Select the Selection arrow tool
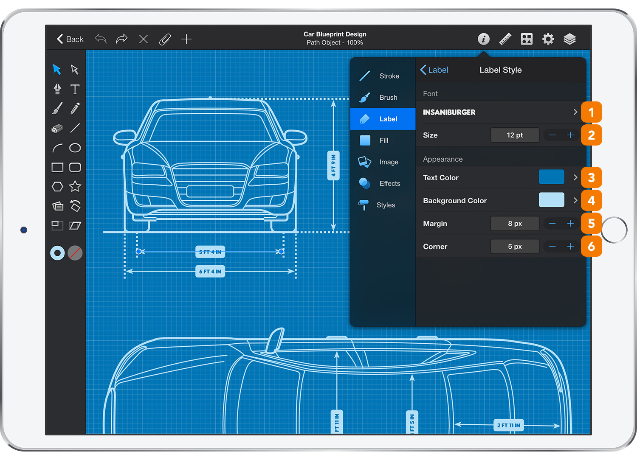This screenshot has width=637, height=460. point(57,69)
